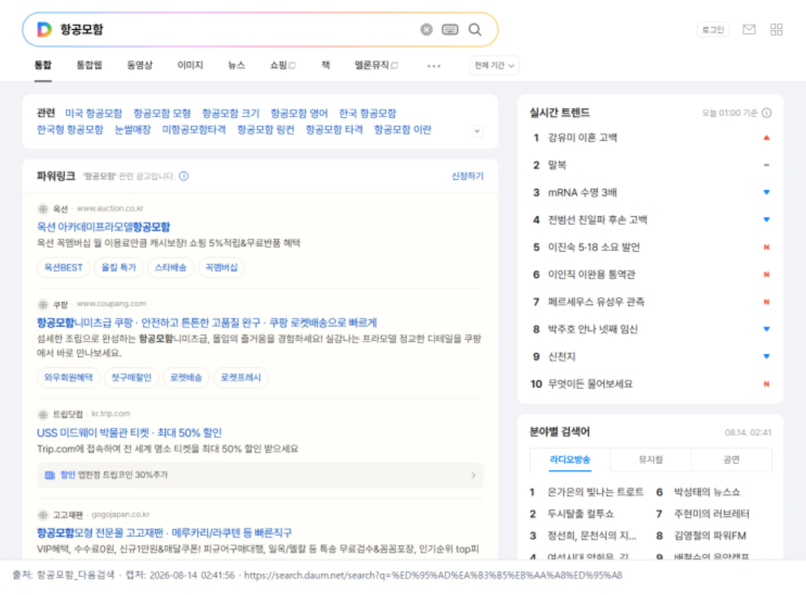The image size is (806, 595).
Task: Open the mail envelope icon
Action: 749,29
